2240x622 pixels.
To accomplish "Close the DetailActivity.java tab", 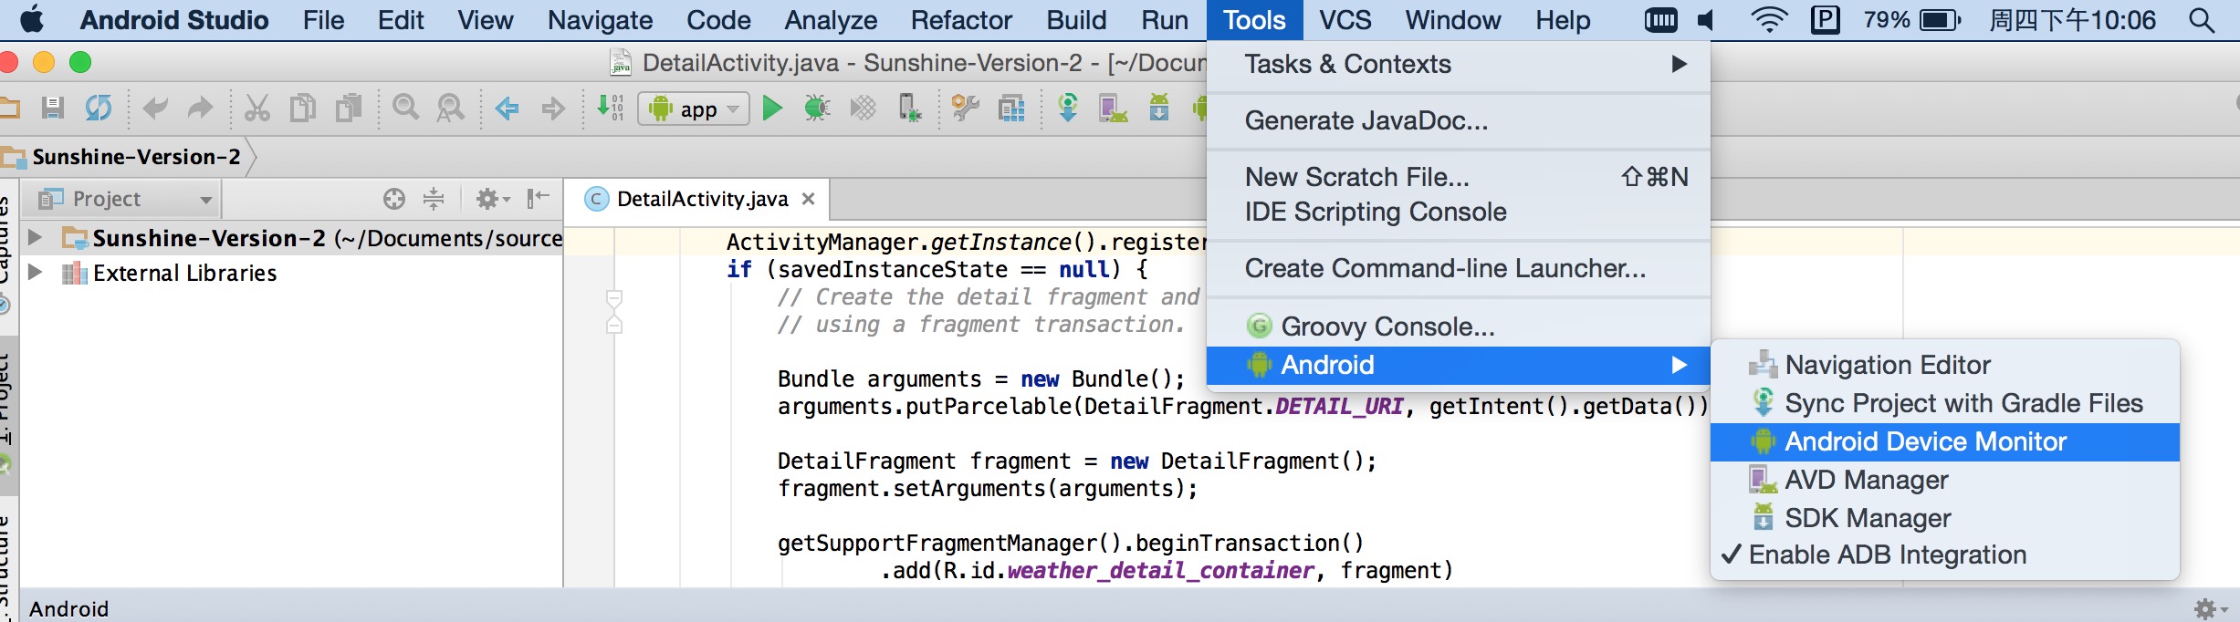I will tap(808, 199).
